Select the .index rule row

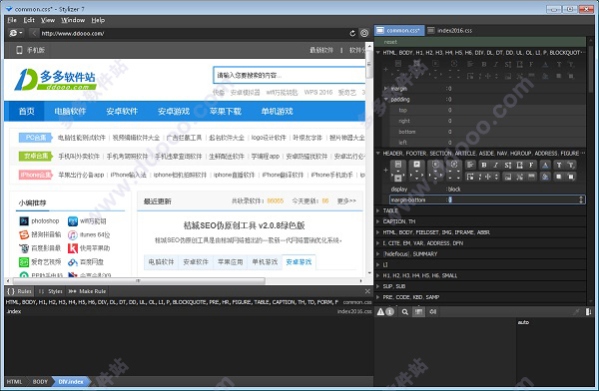point(189,311)
